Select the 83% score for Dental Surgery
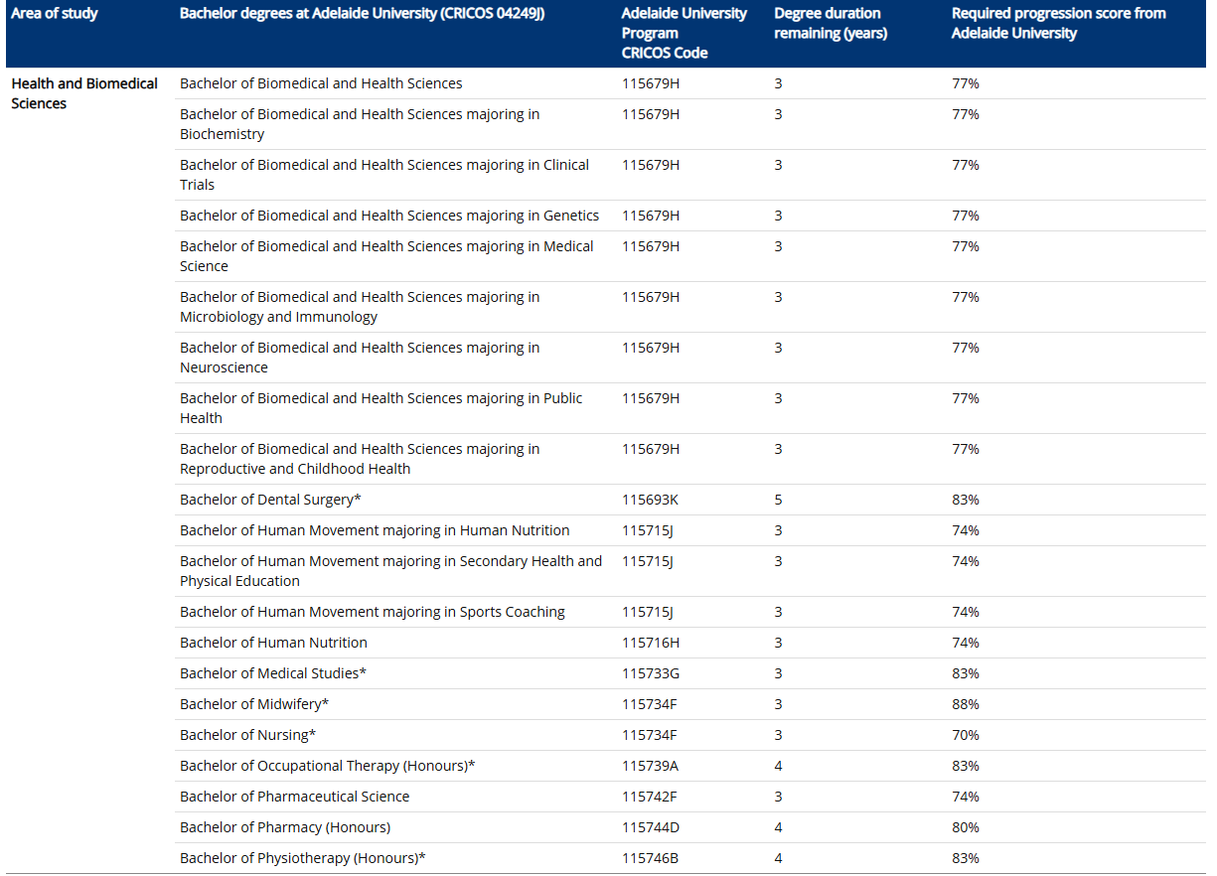Image resolution: width=1217 pixels, height=876 pixels. click(x=966, y=500)
